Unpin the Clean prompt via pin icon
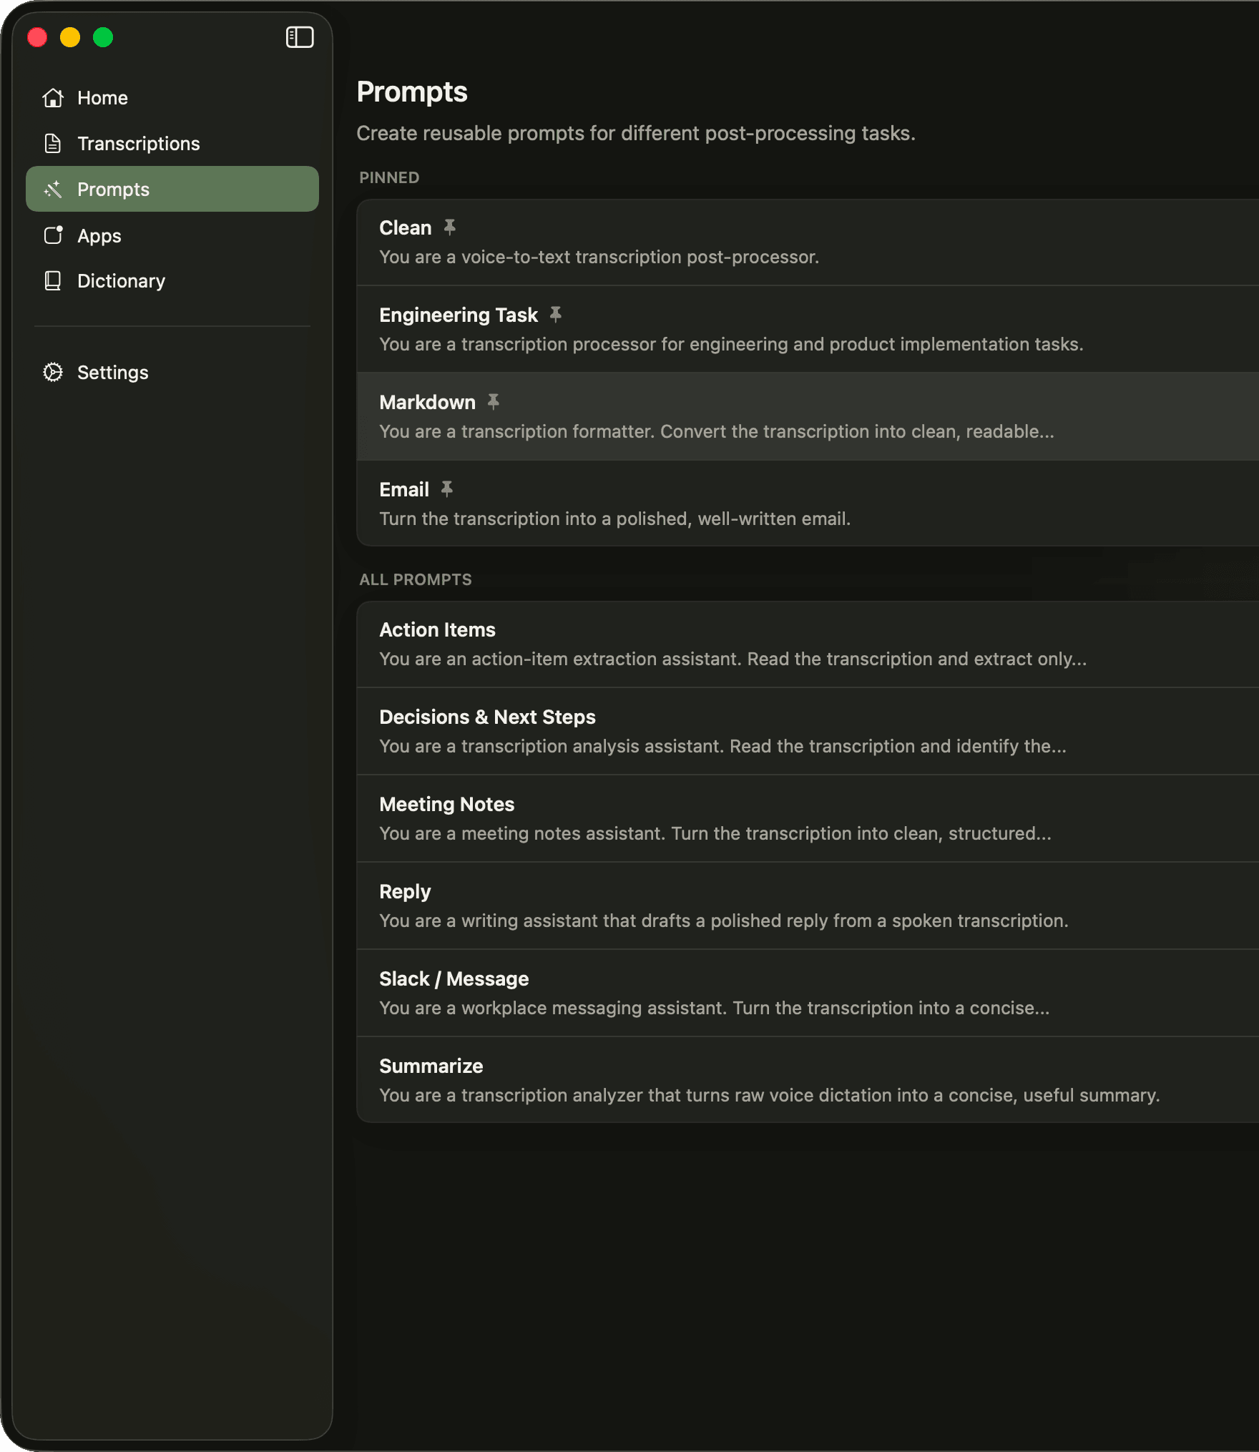Screen dimensions: 1259x1452 point(449,227)
